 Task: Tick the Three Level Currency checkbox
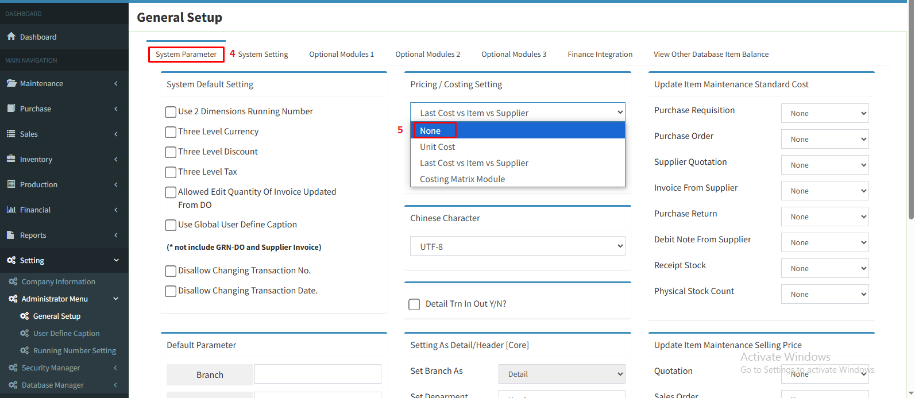(171, 132)
